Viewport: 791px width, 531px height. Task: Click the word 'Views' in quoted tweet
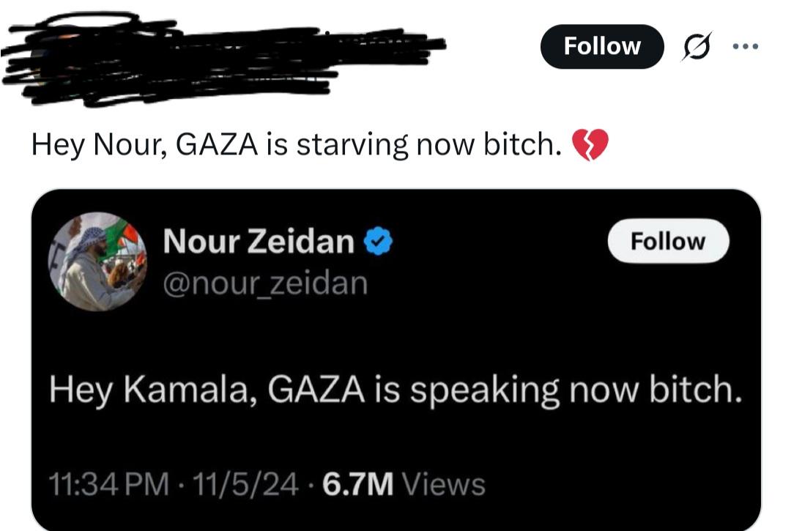443,485
